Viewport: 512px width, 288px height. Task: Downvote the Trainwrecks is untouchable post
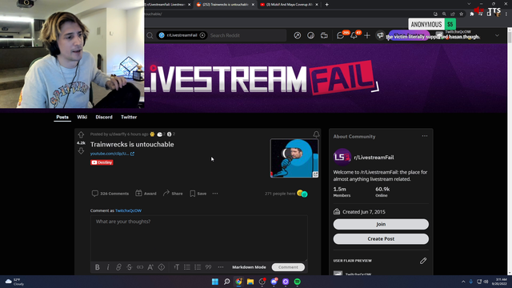pos(81,151)
